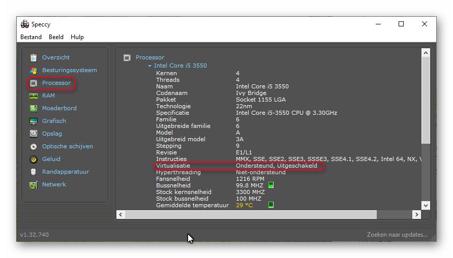Click the Moederbord board icon
453x258 pixels.
tap(34, 108)
